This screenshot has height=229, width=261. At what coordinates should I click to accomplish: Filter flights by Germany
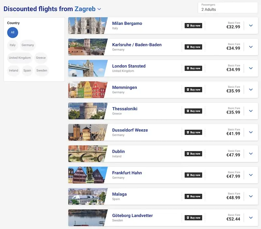coord(28,45)
